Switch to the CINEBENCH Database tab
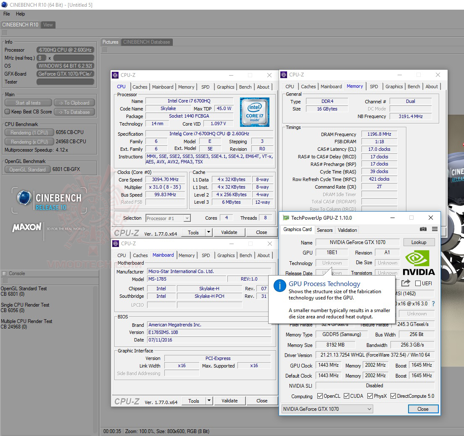 pos(147,42)
